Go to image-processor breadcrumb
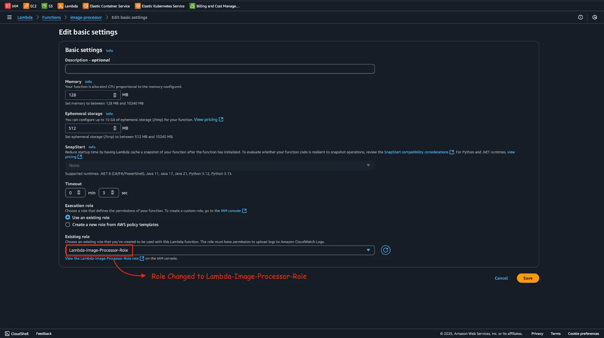 [x=86, y=17]
